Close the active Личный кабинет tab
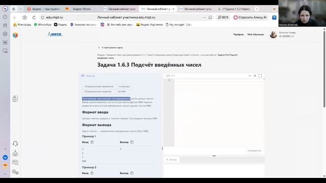The image size is (326, 183). pos(173,9)
